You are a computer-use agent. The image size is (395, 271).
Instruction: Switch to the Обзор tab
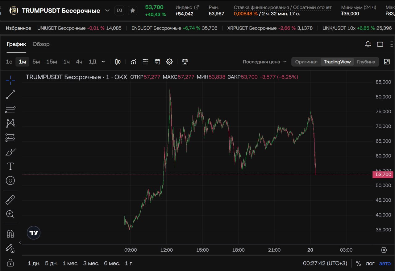[41, 44]
